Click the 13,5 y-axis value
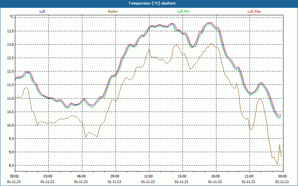Screen dimensions: 298x186 coord(11,31)
